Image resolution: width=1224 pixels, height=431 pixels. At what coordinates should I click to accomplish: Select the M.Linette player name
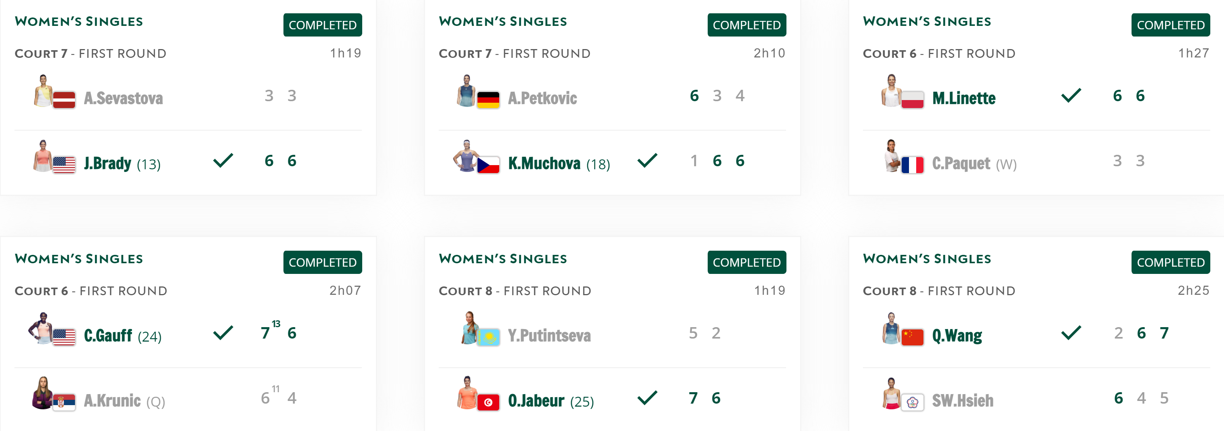pyautogui.click(x=964, y=98)
